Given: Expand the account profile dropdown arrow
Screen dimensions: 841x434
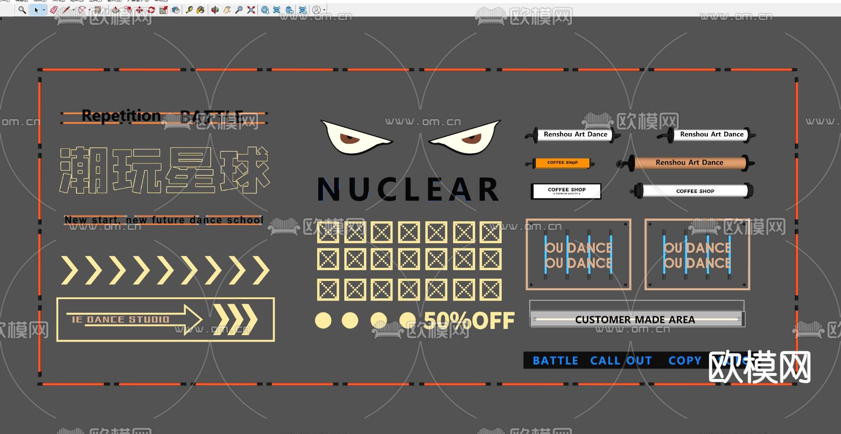Looking at the screenshot, I should (x=324, y=10).
